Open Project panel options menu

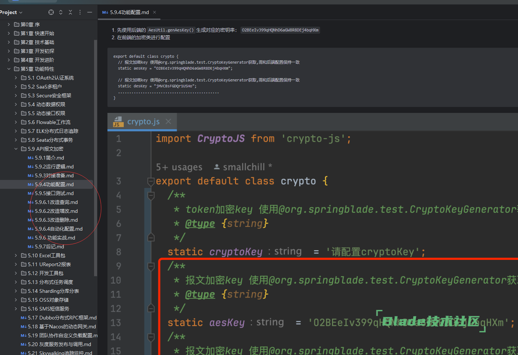pyautogui.click(x=80, y=12)
